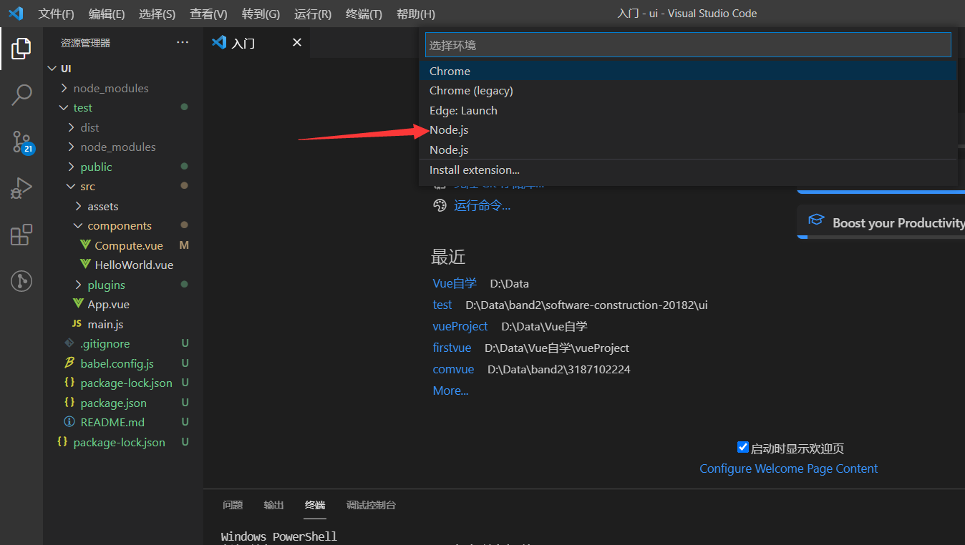This screenshot has width=965, height=545.
Task: Uncheck 启动时显示欢迎页 checkbox
Action: (x=743, y=447)
